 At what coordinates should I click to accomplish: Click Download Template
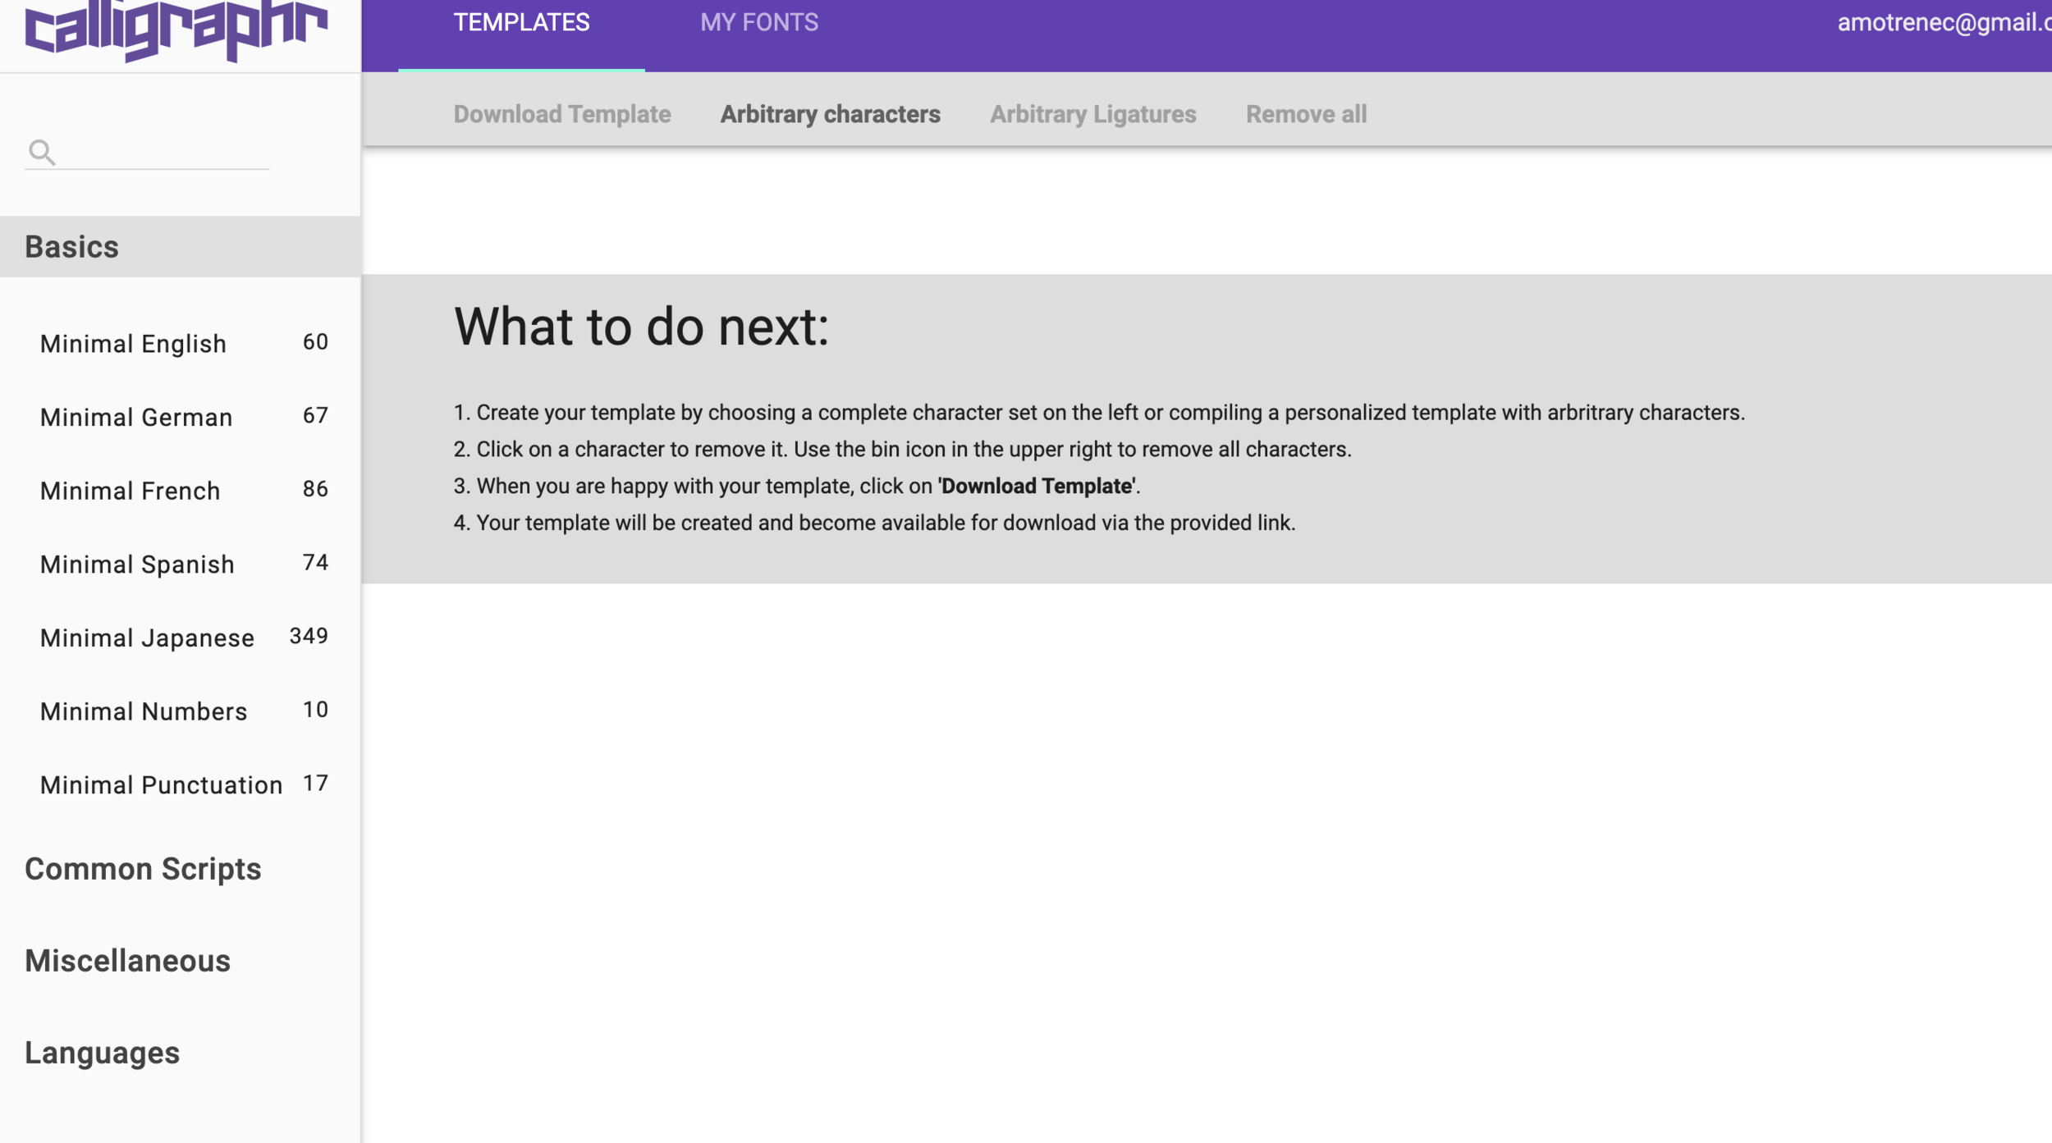[562, 114]
